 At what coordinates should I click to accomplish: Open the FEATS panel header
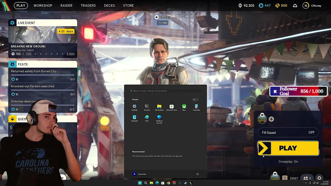coord(43,64)
